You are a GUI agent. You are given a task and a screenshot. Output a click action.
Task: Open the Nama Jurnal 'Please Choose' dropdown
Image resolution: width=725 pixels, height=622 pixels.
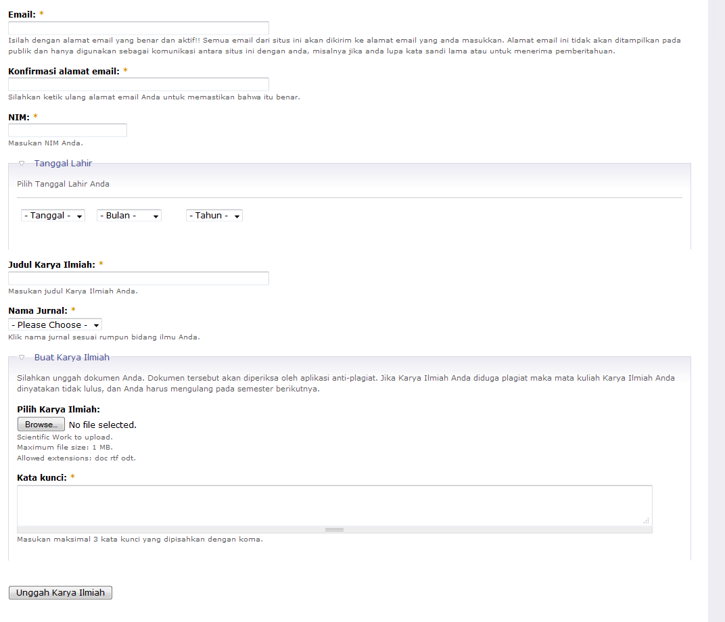click(x=55, y=325)
